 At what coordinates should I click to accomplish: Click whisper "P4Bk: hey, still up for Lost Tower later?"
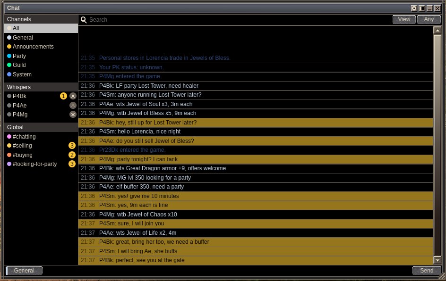(x=256, y=123)
